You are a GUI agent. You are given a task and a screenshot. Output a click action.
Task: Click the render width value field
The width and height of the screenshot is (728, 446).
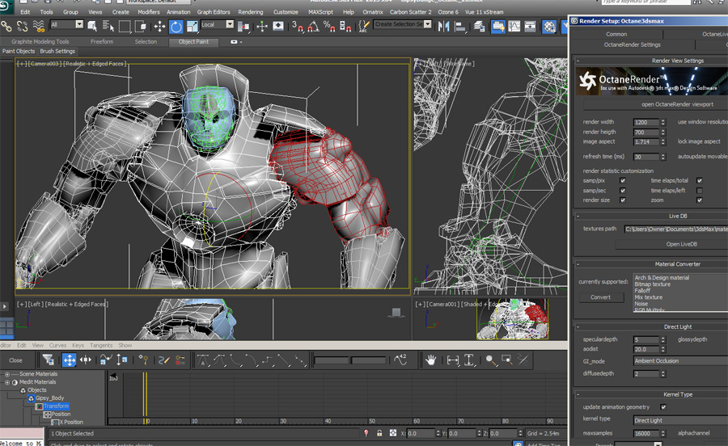(x=646, y=122)
